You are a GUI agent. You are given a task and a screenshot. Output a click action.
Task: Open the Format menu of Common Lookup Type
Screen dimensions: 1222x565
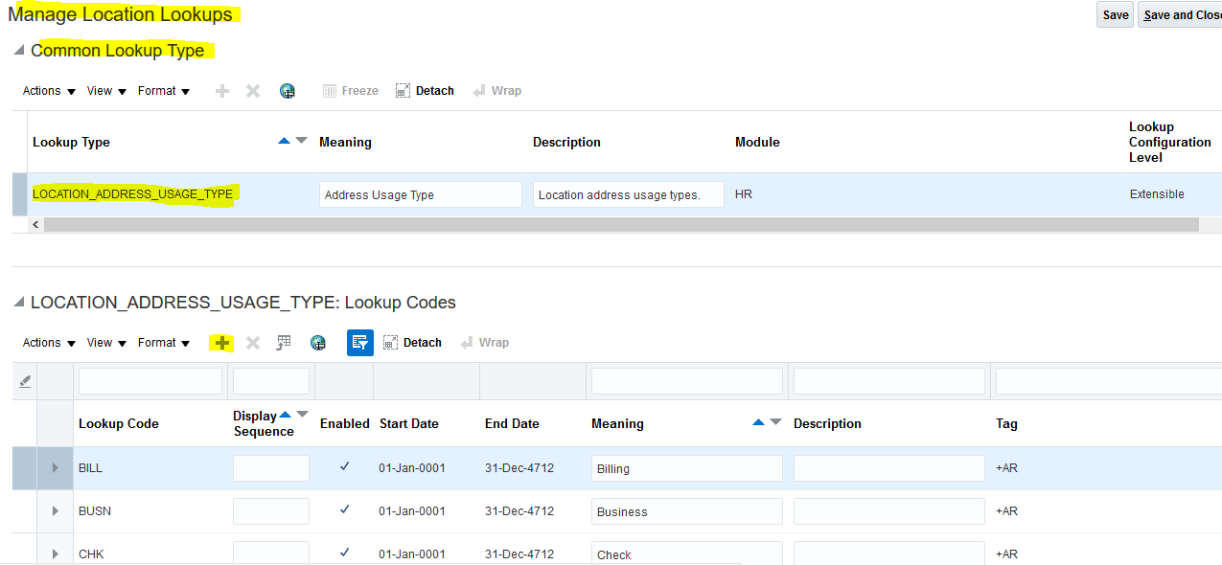(163, 90)
